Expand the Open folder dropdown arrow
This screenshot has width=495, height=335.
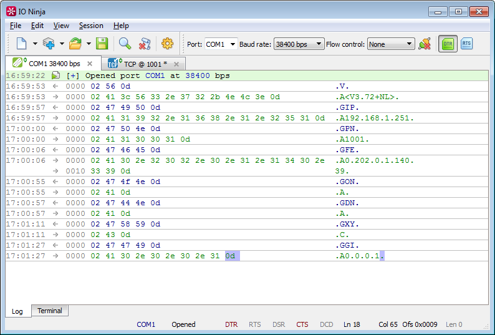pos(89,44)
